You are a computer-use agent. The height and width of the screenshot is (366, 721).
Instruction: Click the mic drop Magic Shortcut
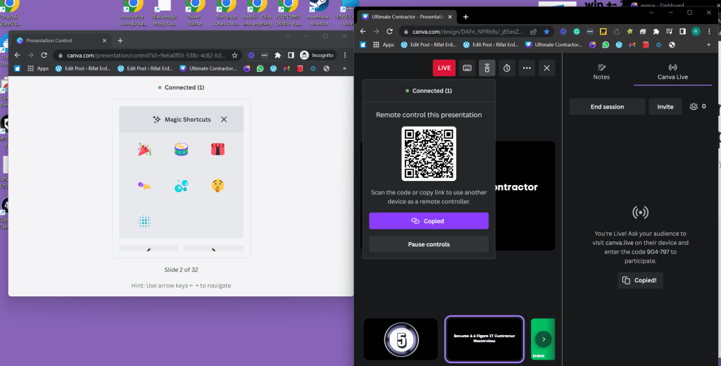pos(144,185)
